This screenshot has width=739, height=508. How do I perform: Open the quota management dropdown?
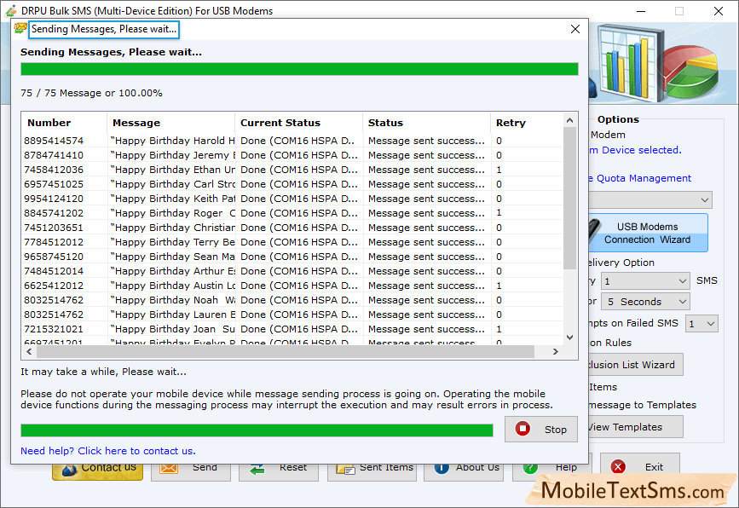coord(650,199)
